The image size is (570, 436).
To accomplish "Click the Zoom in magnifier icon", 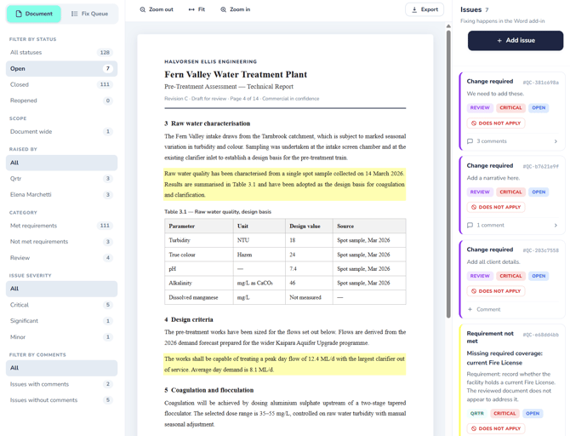I will point(223,9).
